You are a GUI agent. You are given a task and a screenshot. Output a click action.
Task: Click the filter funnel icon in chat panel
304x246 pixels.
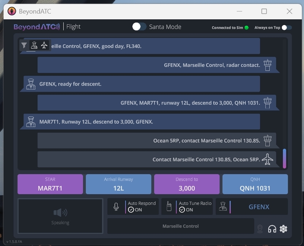[24, 45]
